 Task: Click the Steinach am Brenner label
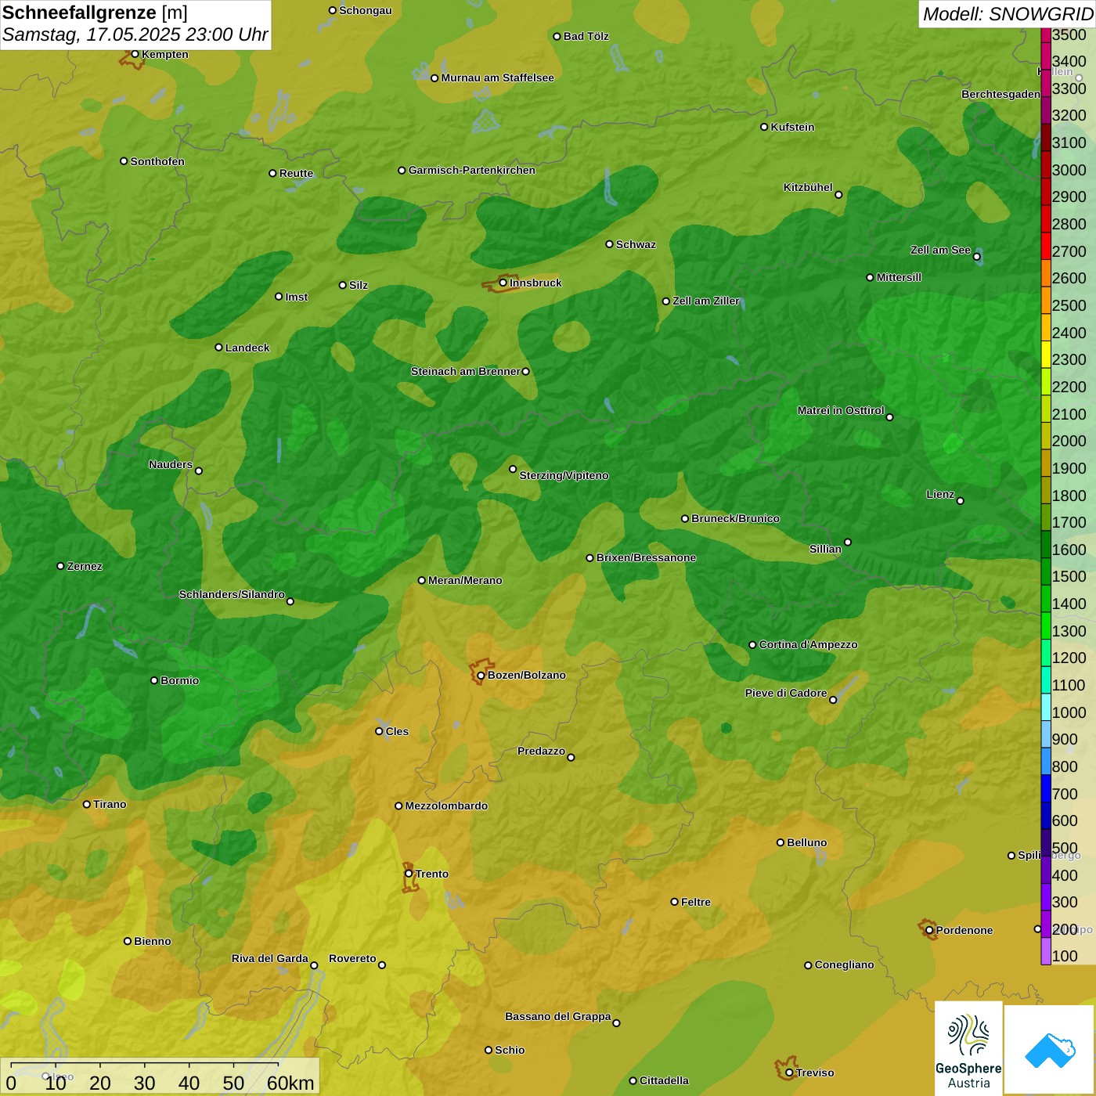point(465,371)
